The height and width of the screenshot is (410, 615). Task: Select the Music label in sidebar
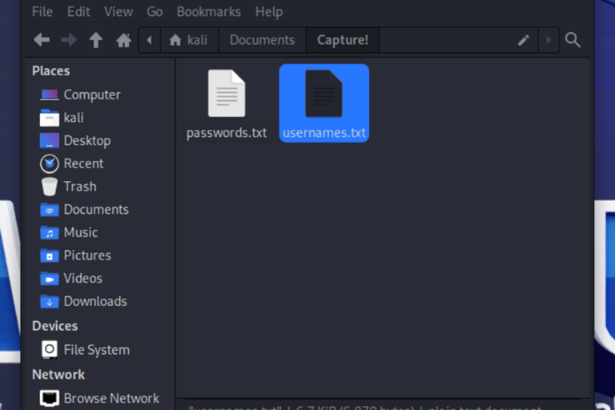(81, 232)
